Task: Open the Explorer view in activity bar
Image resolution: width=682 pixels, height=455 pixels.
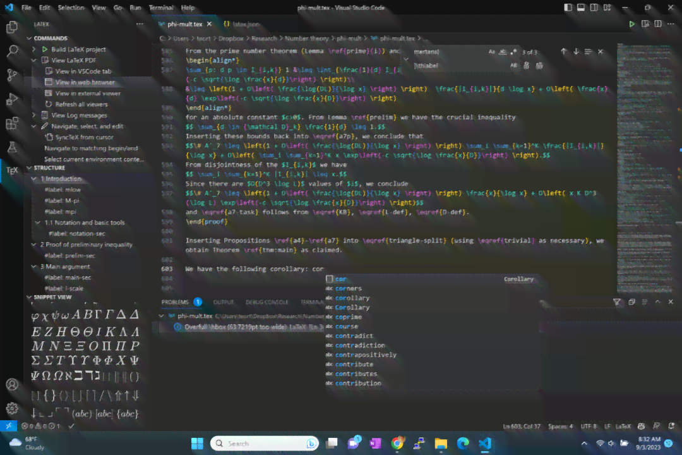Action: [12, 27]
